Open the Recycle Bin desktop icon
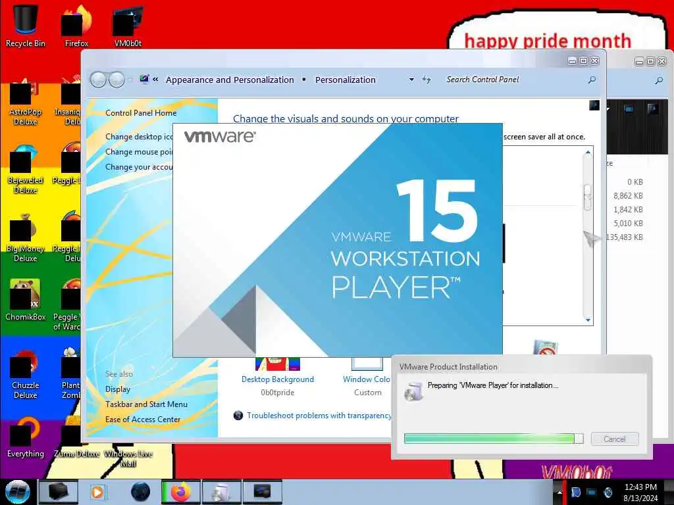 tap(26, 26)
